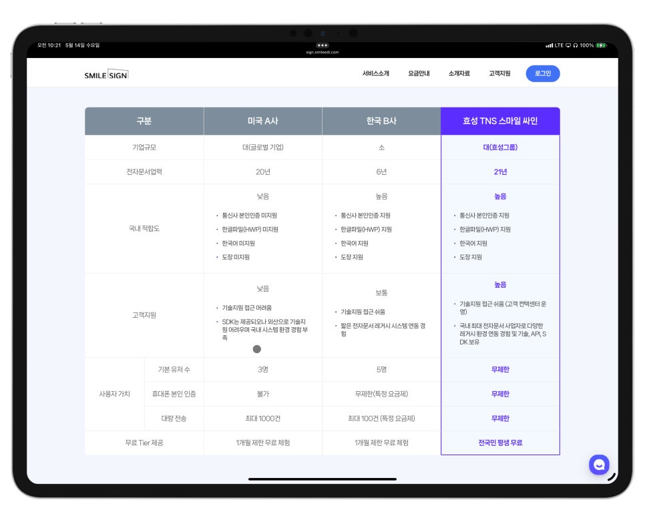Viewport: 645px width, 524px height.
Task: Click the 무료 Tier 제공 label
Action: [144, 443]
